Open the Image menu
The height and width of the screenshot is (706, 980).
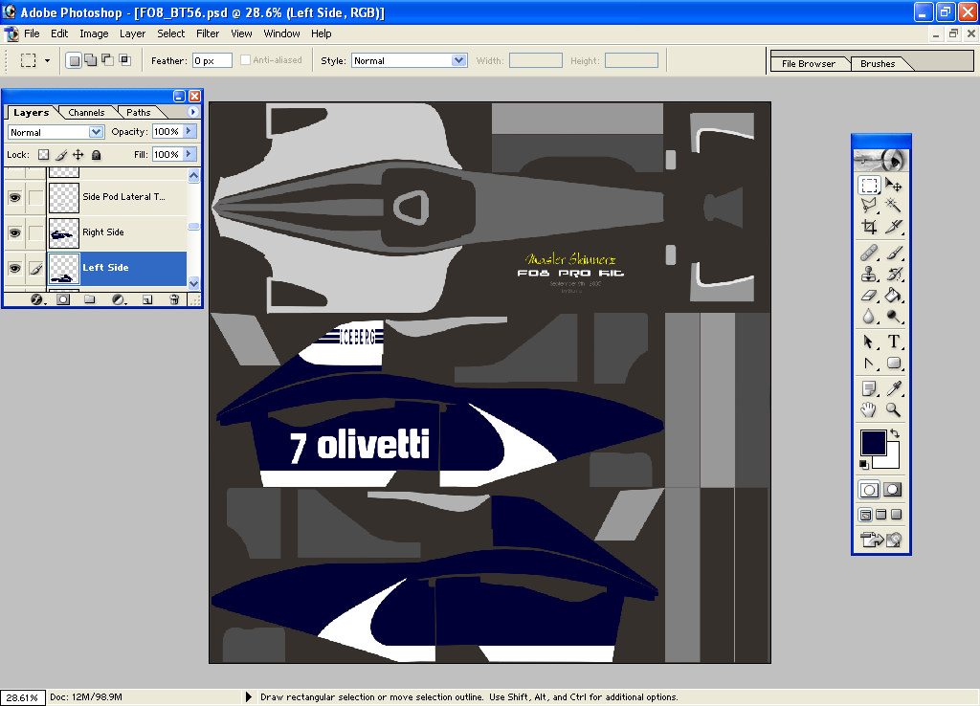(94, 33)
